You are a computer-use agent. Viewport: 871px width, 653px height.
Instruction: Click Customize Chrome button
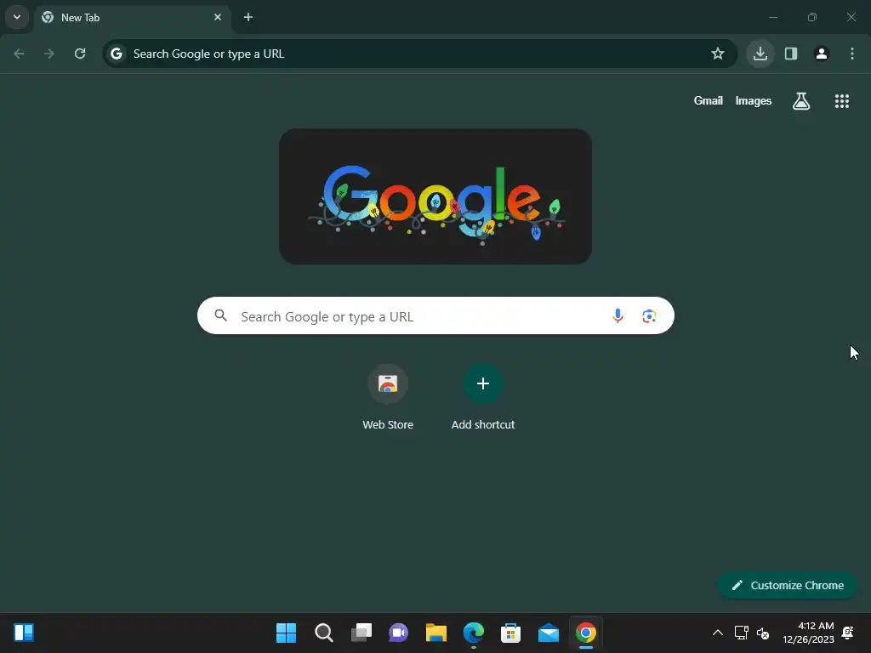(787, 585)
